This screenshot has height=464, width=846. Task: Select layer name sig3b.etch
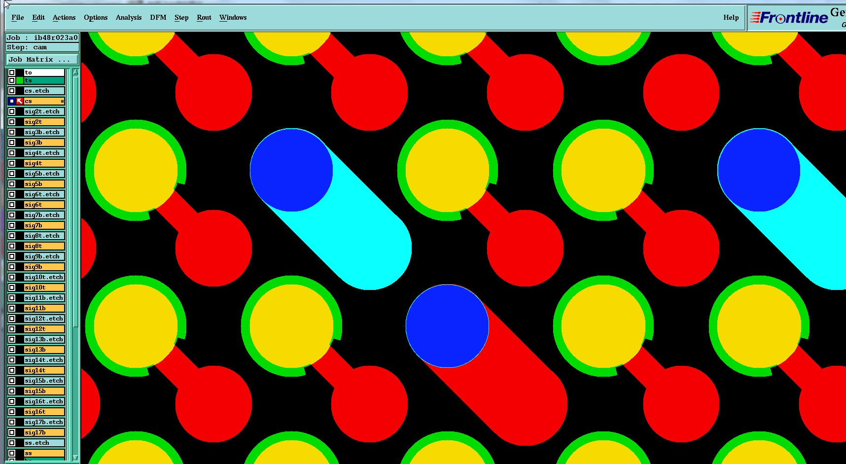coord(44,132)
